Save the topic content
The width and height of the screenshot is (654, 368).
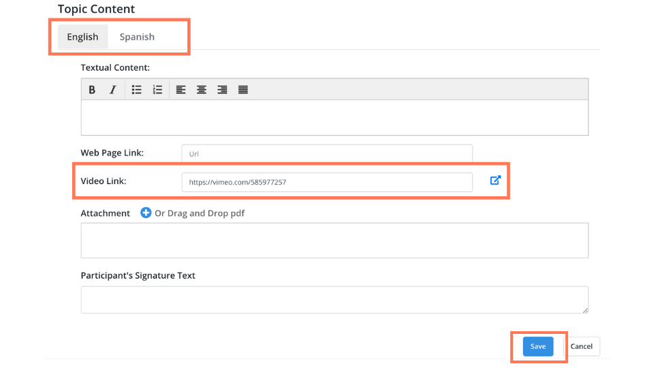pyautogui.click(x=538, y=346)
